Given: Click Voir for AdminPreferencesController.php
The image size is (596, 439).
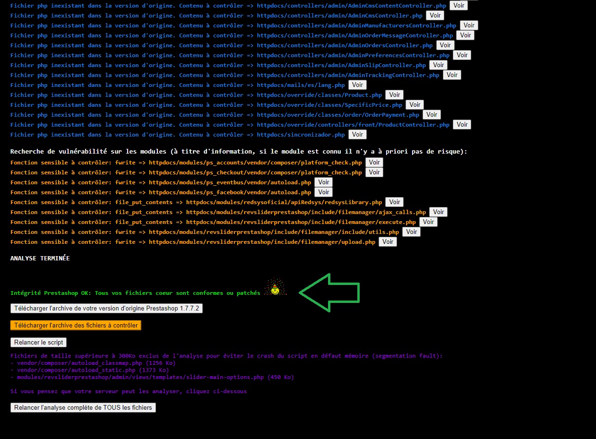Looking at the screenshot, I should pos(462,55).
